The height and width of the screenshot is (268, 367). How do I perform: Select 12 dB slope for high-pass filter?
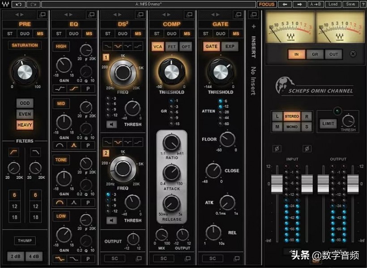(14, 206)
